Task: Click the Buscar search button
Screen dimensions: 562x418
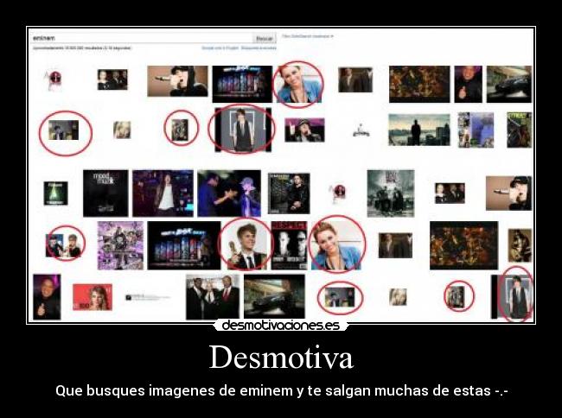Action: click(x=265, y=38)
